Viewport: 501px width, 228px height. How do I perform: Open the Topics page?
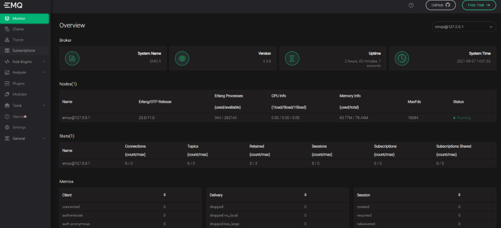(x=25, y=40)
